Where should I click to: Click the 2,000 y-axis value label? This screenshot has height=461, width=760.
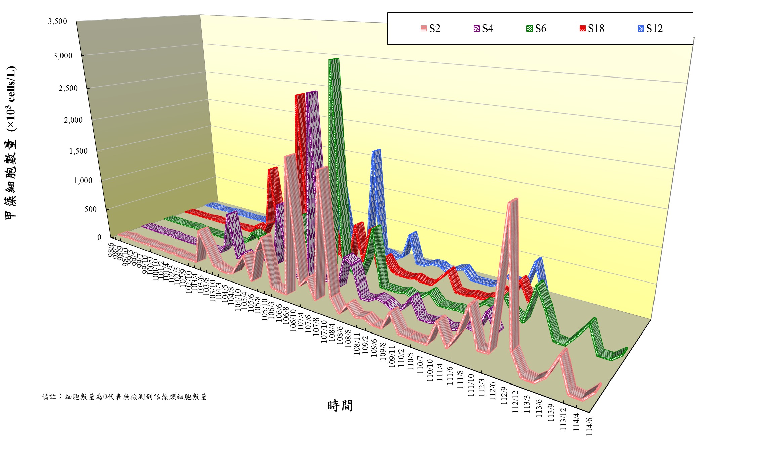73,120
